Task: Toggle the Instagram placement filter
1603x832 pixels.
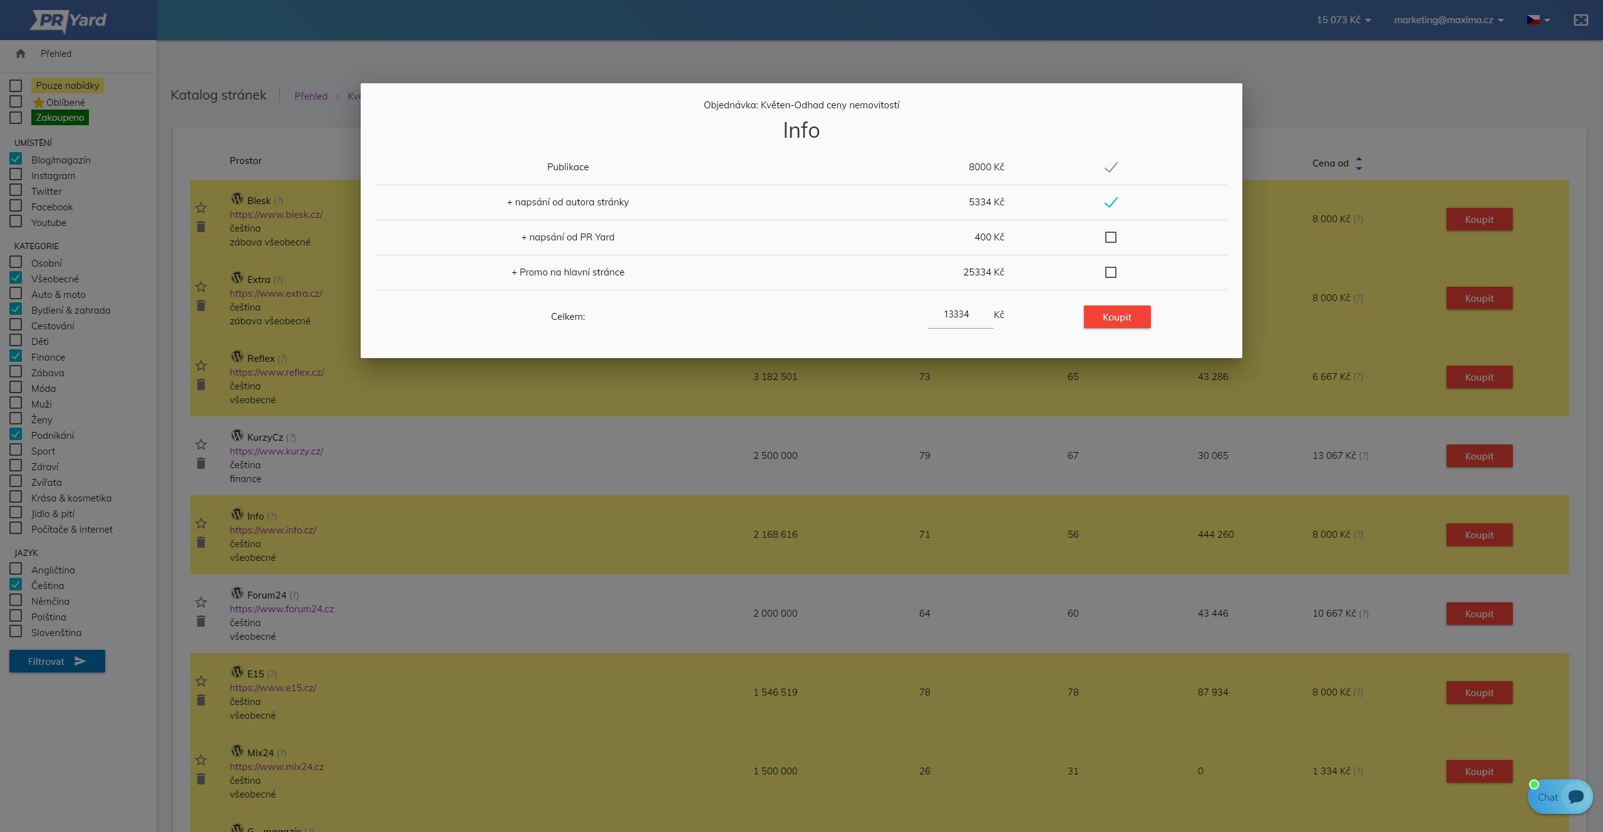Action: [16, 175]
